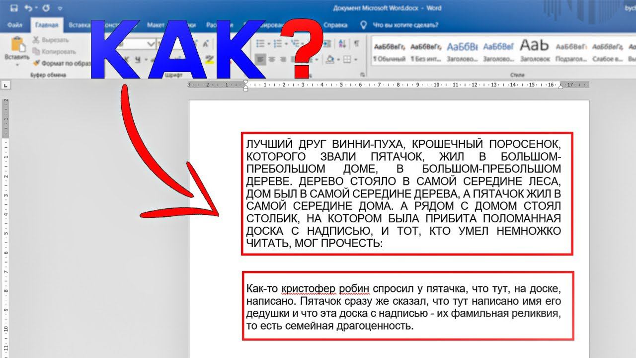This screenshot has width=636, height=358.
Task: Apply the Подзагол... subtitle style
Action: pos(571,52)
